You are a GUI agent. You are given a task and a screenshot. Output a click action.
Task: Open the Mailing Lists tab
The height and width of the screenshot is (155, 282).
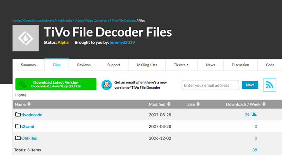pos(147,65)
